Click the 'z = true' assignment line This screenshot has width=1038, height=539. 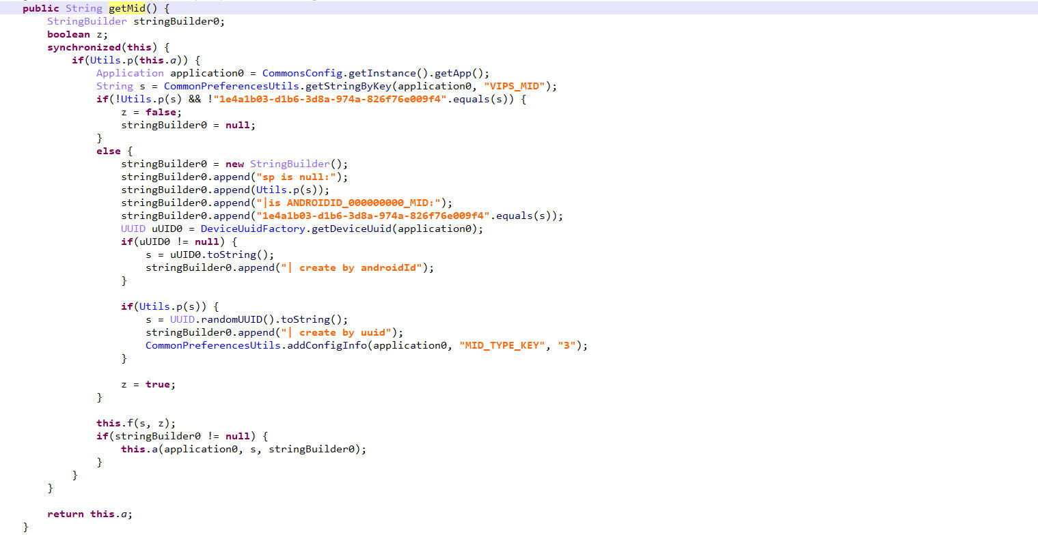(148, 384)
